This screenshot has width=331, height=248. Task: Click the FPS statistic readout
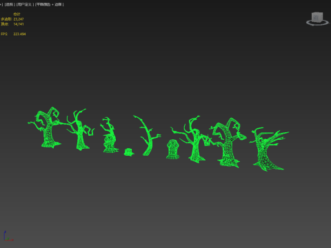pos(13,34)
